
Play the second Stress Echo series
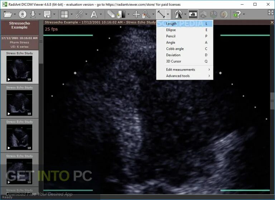click(x=9, y=114)
